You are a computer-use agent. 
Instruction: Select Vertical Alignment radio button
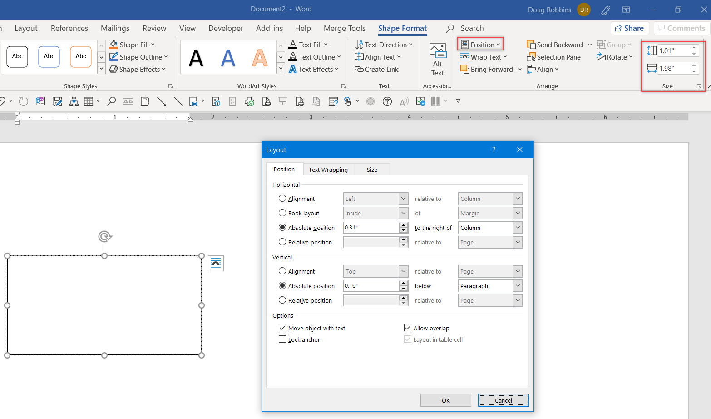[282, 271]
